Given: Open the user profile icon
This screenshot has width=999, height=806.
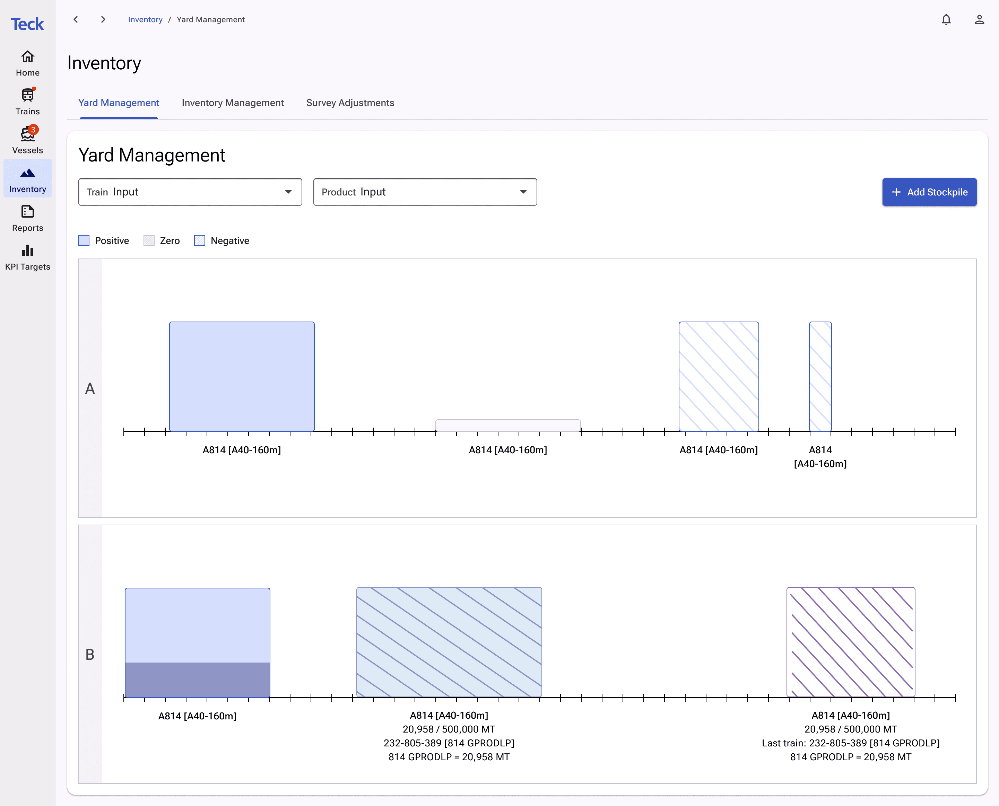Looking at the screenshot, I should (x=980, y=19).
